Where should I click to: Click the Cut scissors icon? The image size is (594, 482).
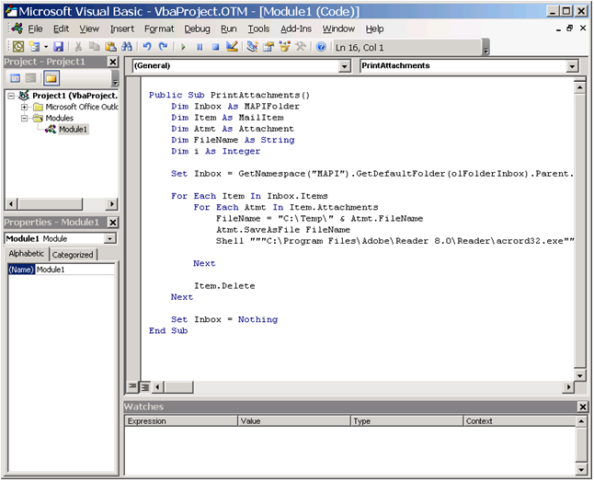(x=78, y=47)
